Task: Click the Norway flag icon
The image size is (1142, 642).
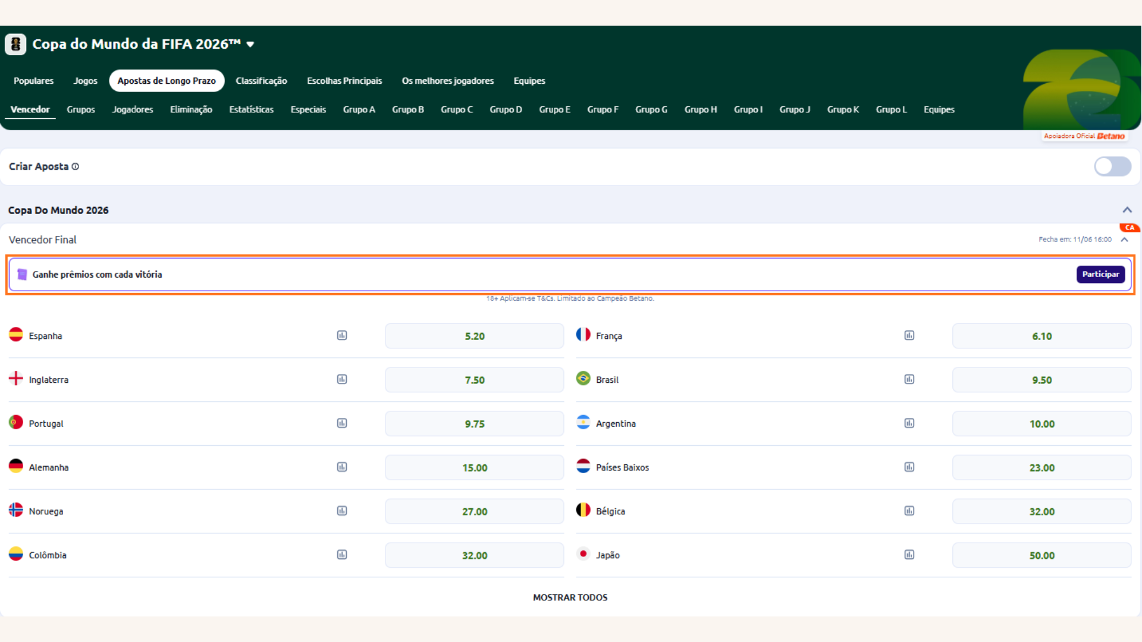Action: tap(16, 510)
